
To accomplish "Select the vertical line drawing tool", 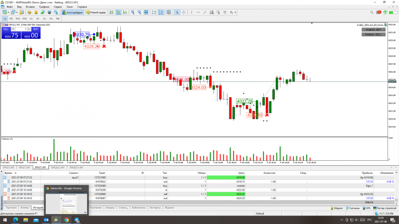I will tap(192, 12).
